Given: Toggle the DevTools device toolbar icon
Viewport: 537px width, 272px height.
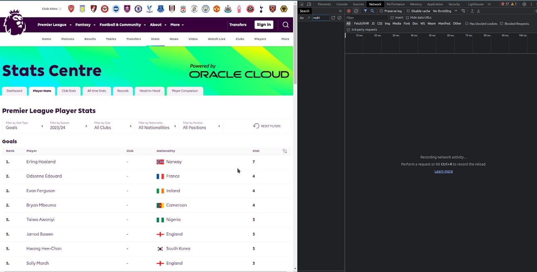Looking at the screenshot, I should (309, 4).
